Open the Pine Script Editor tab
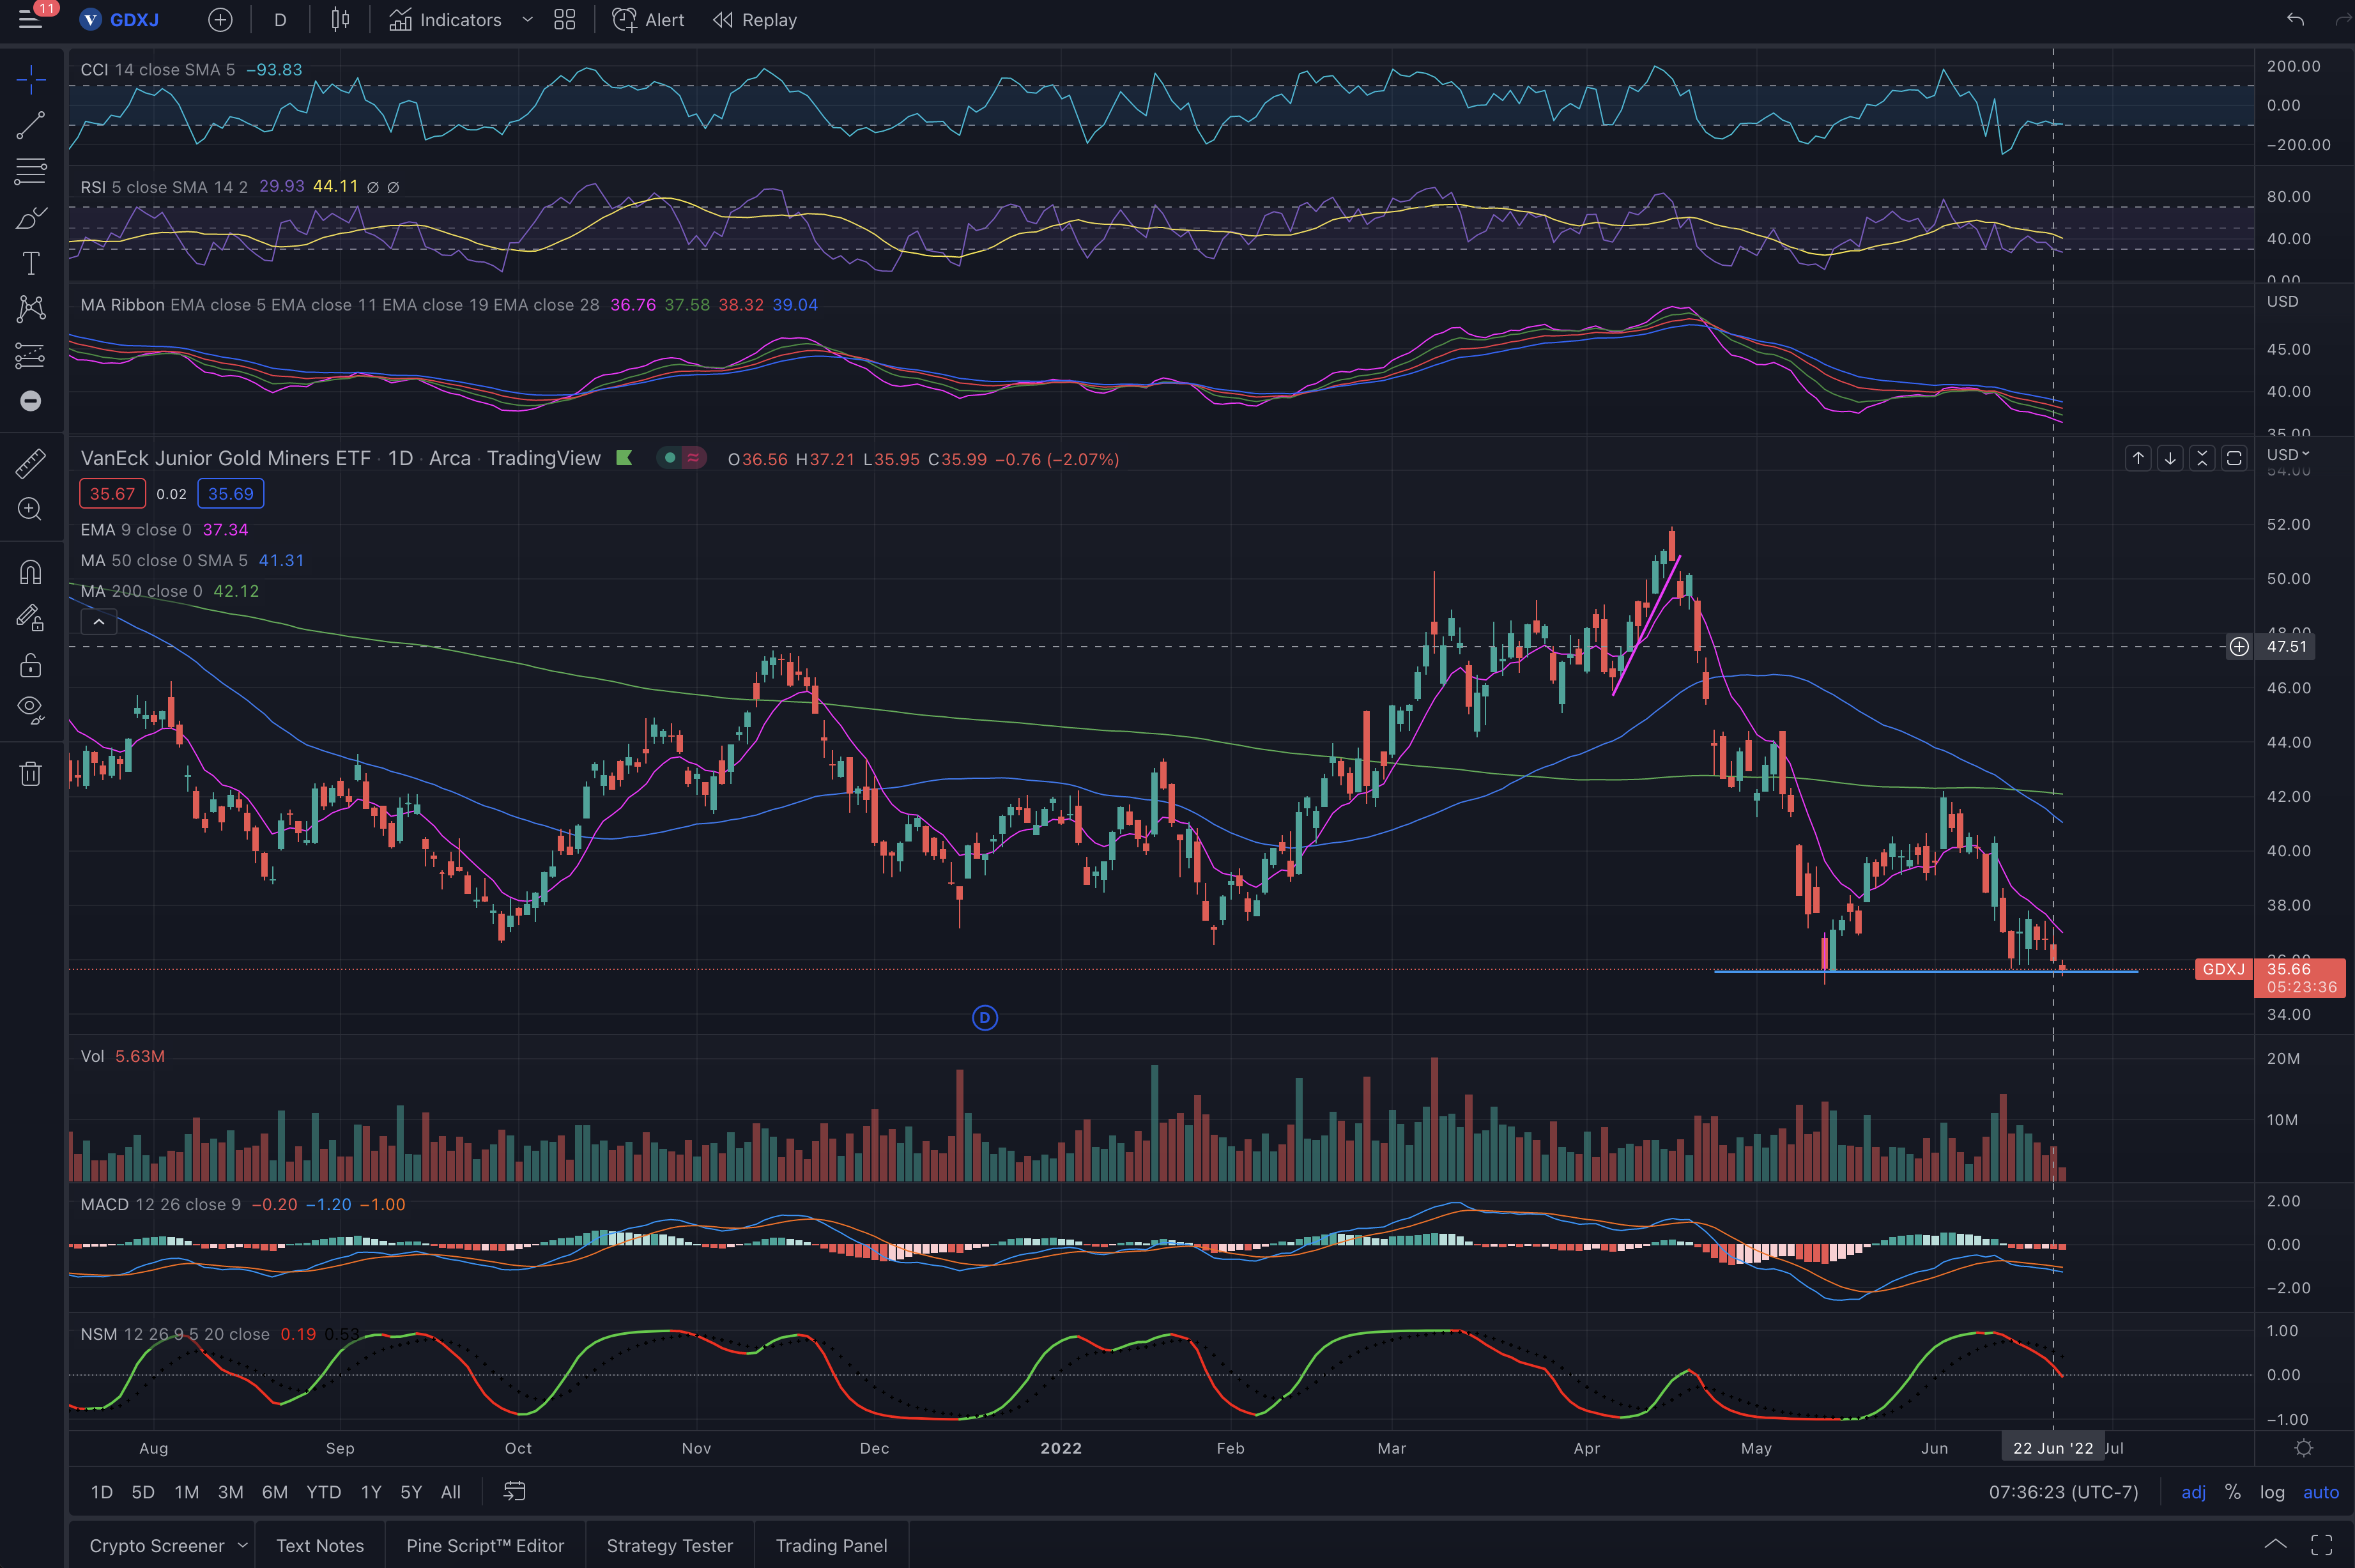This screenshot has width=2355, height=1568. coord(485,1545)
